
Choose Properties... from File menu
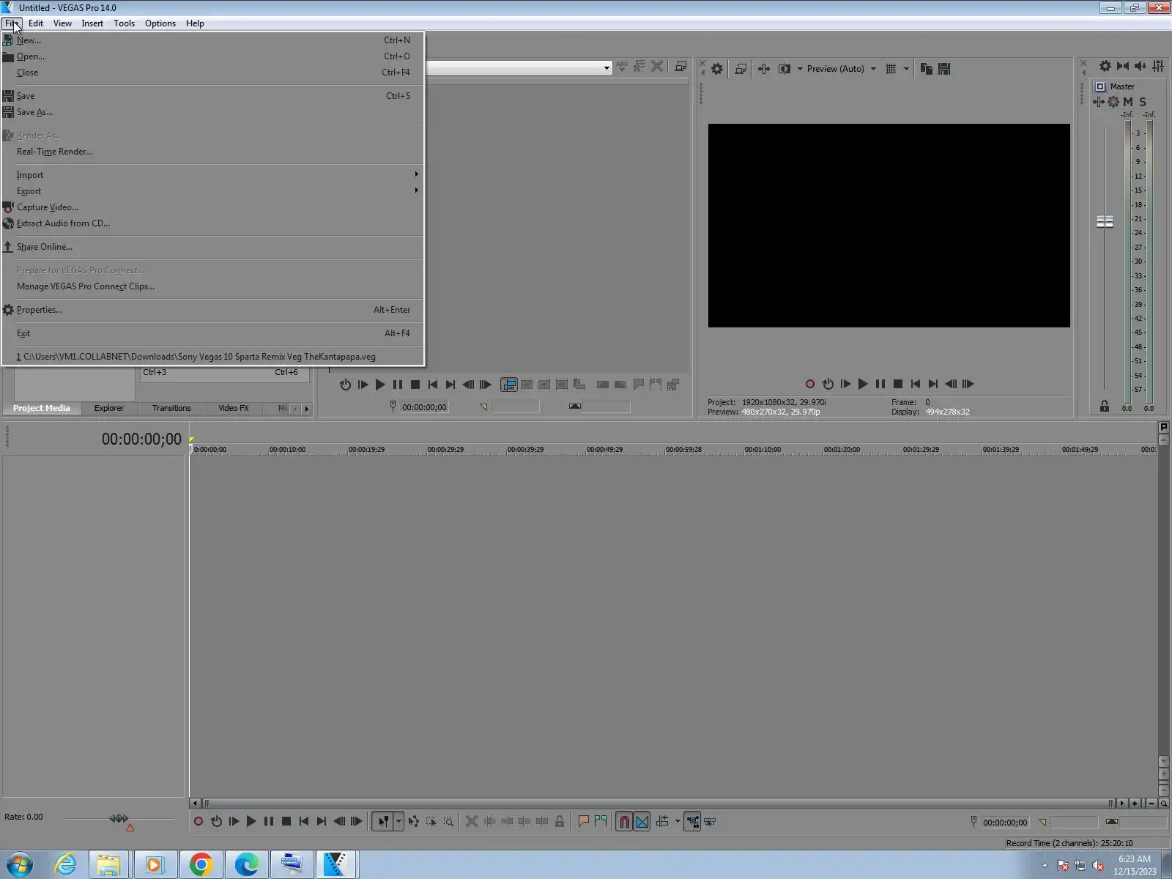(212, 310)
